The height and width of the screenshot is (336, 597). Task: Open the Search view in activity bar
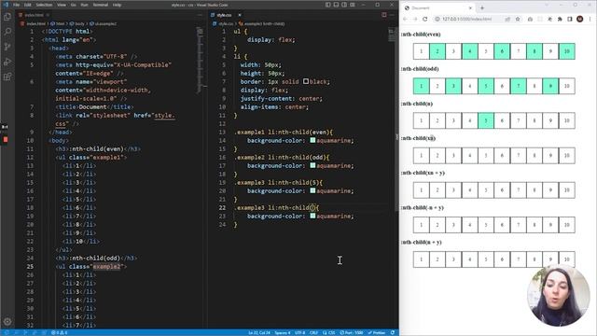click(7, 32)
